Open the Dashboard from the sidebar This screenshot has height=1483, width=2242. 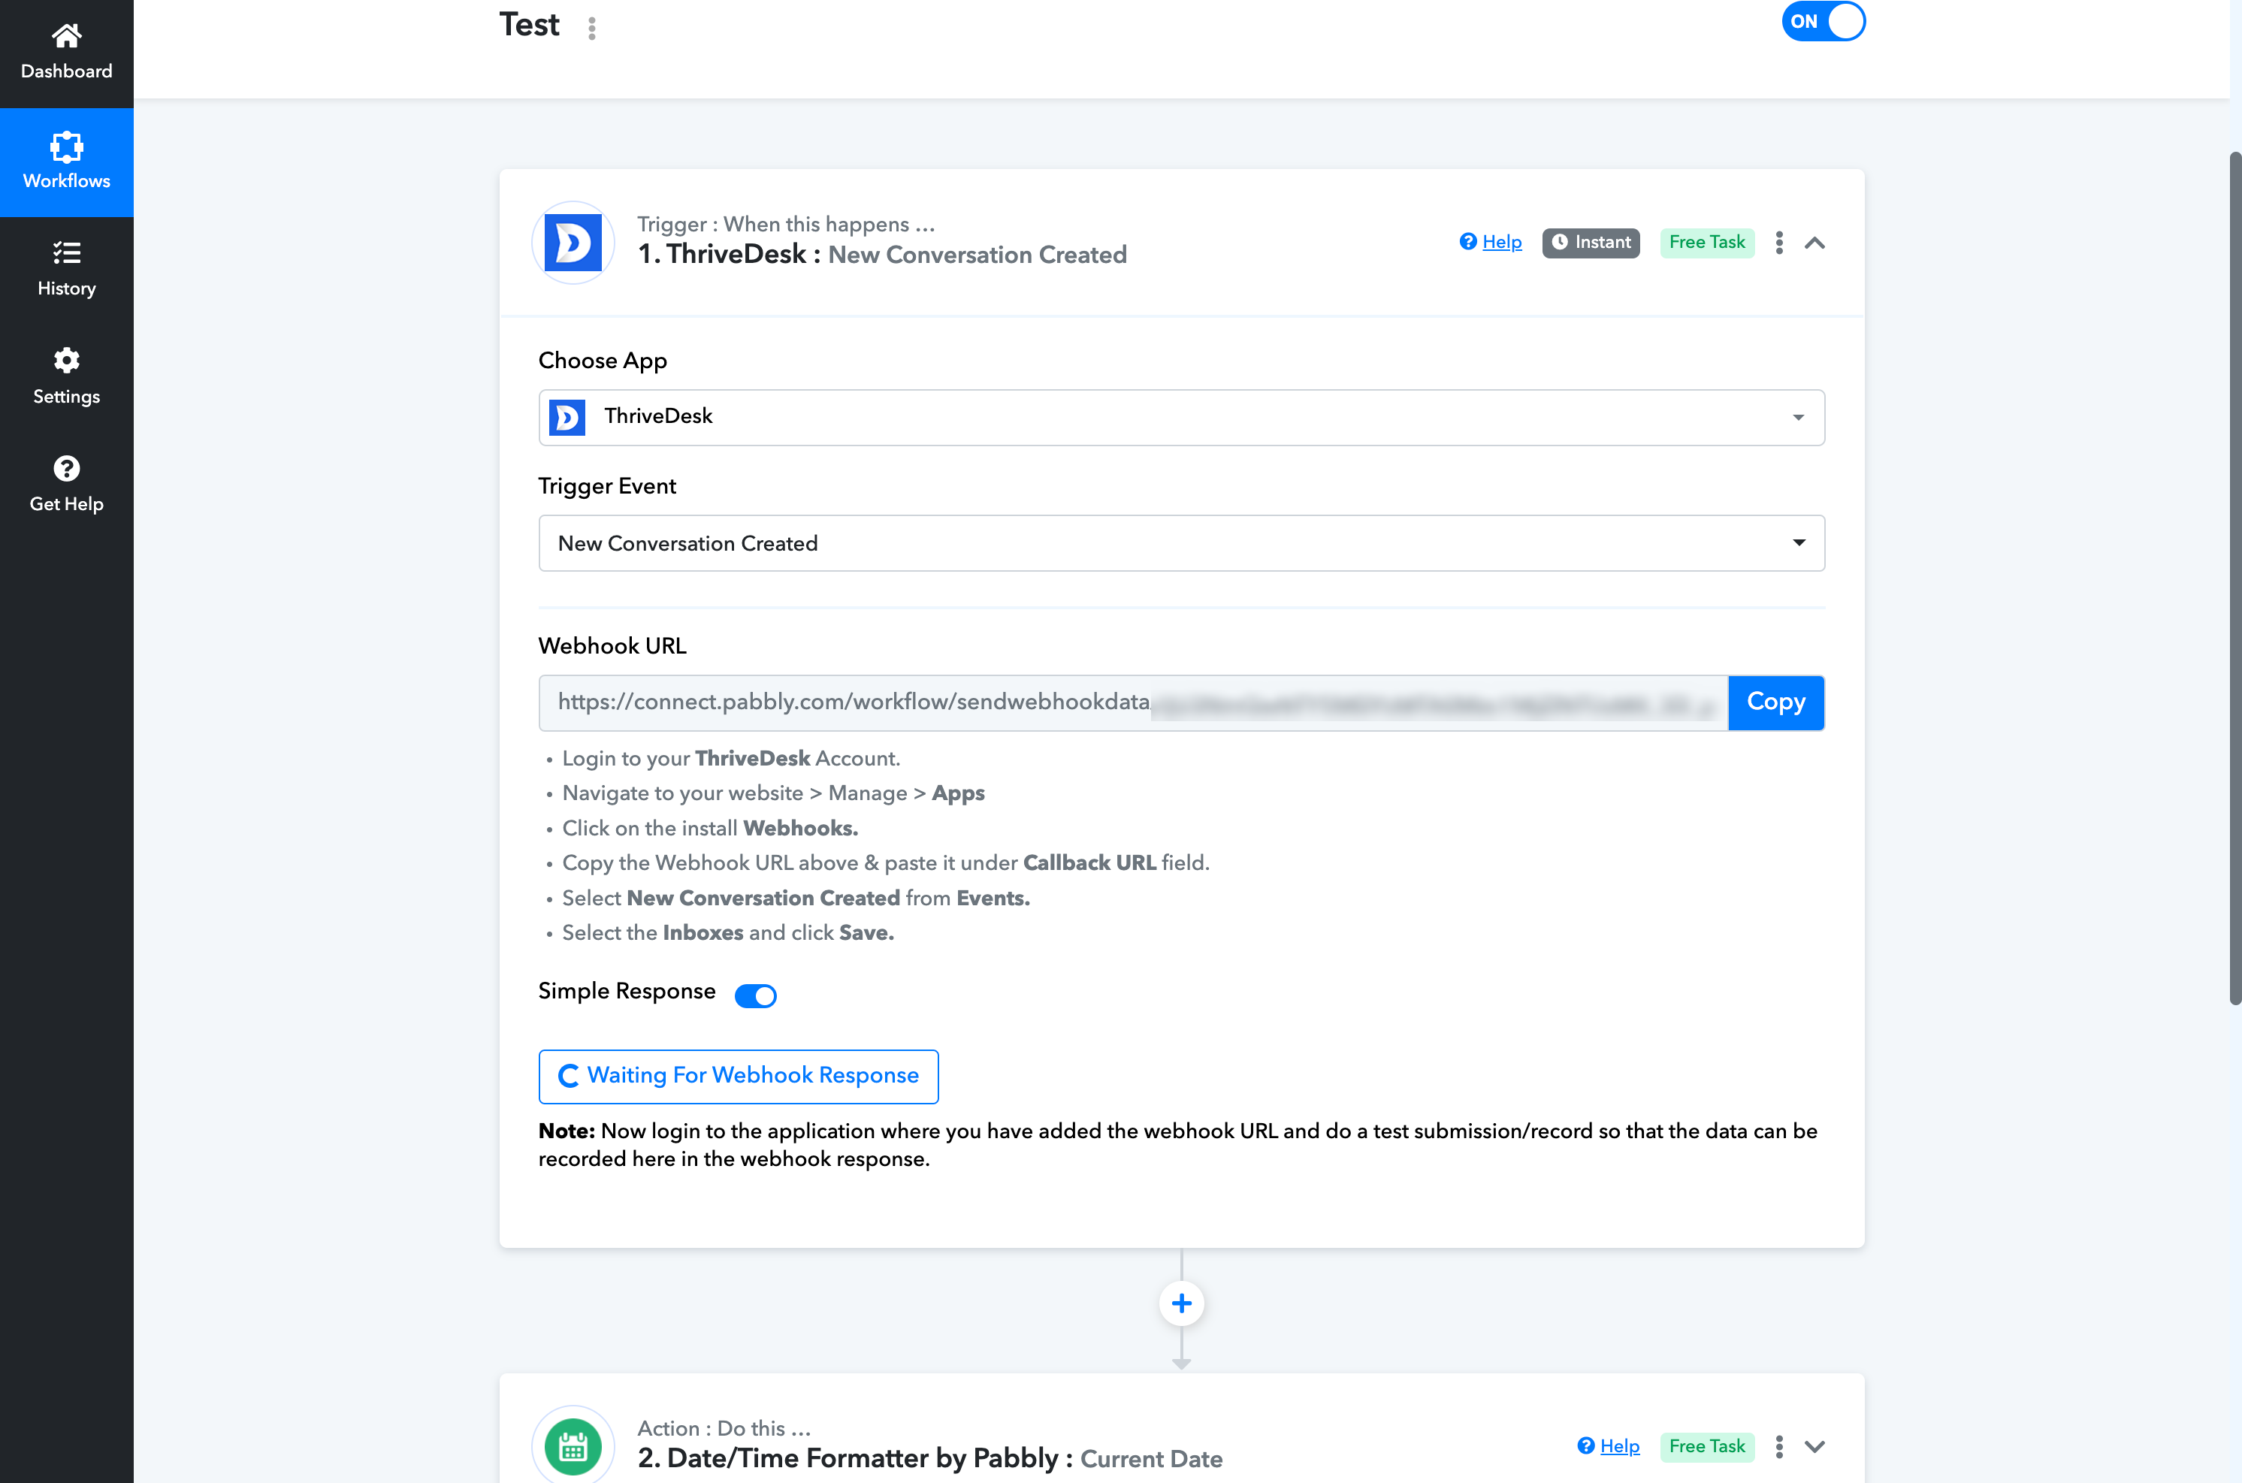(66, 52)
